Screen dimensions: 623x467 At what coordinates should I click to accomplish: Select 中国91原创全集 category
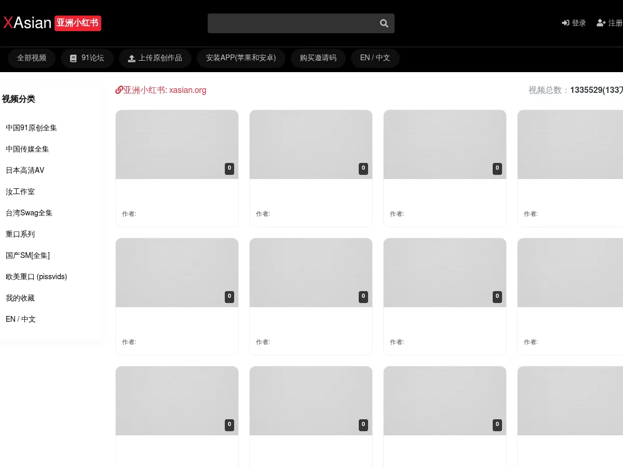tap(32, 128)
